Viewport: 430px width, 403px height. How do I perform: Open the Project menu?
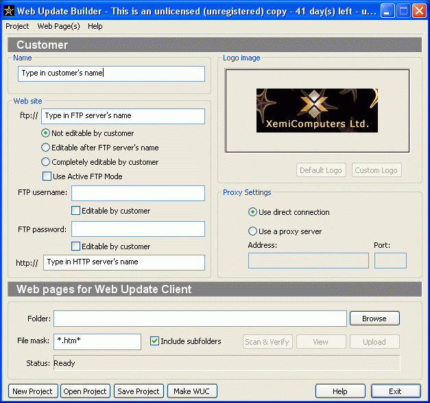click(x=17, y=26)
